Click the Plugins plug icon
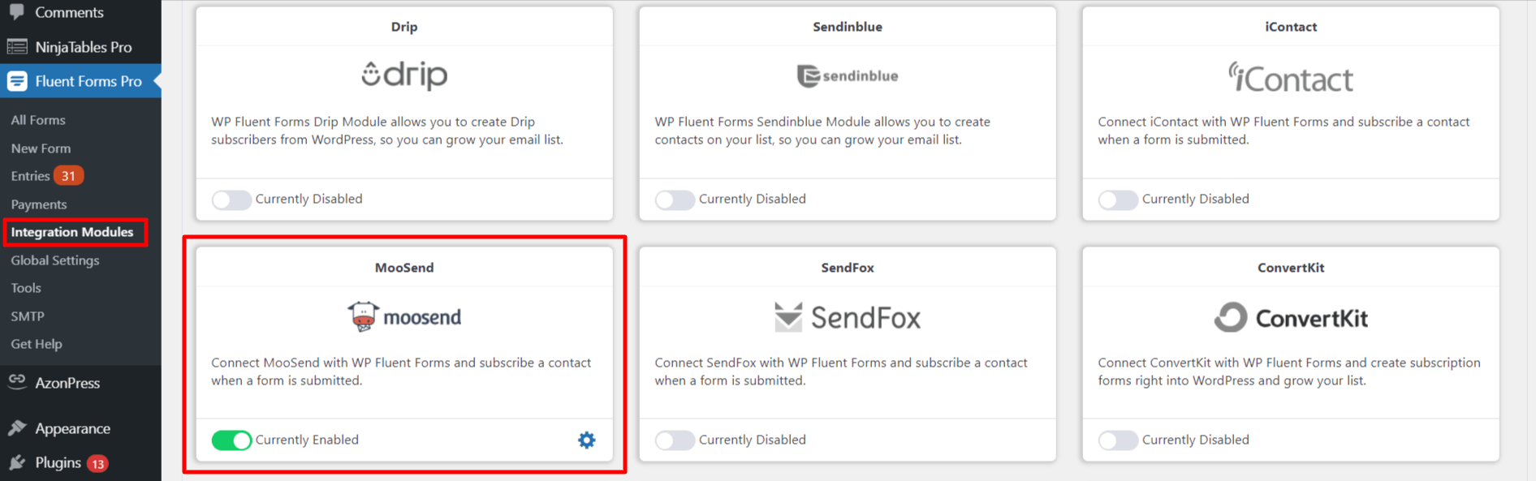The height and width of the screenshot is (481, 1536). [17, 462]
